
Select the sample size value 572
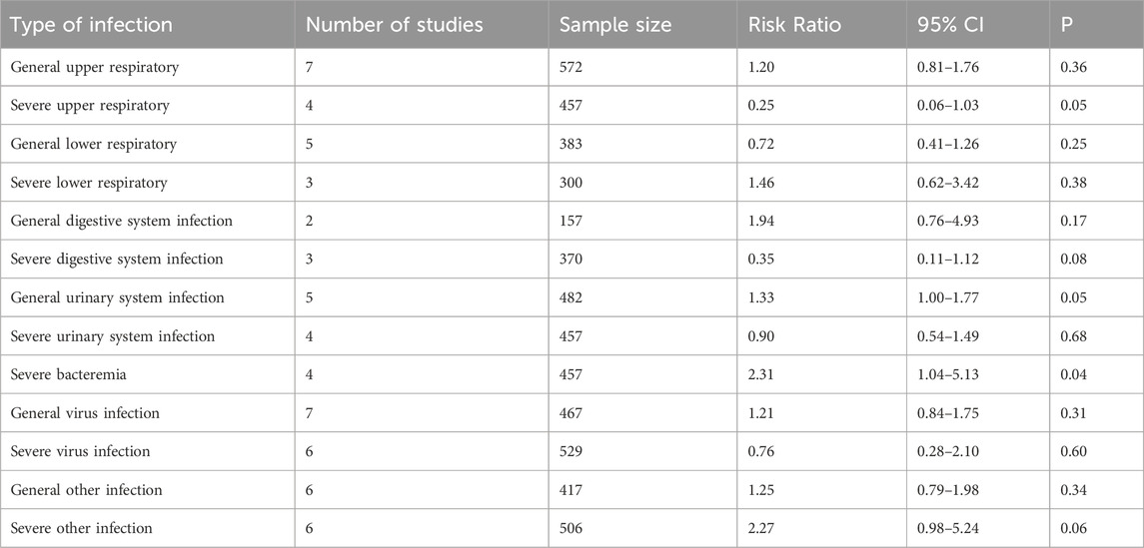(x=571, y=68)
